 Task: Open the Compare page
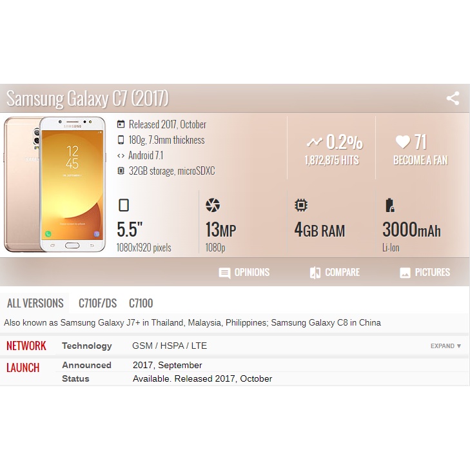coord(335,273)
